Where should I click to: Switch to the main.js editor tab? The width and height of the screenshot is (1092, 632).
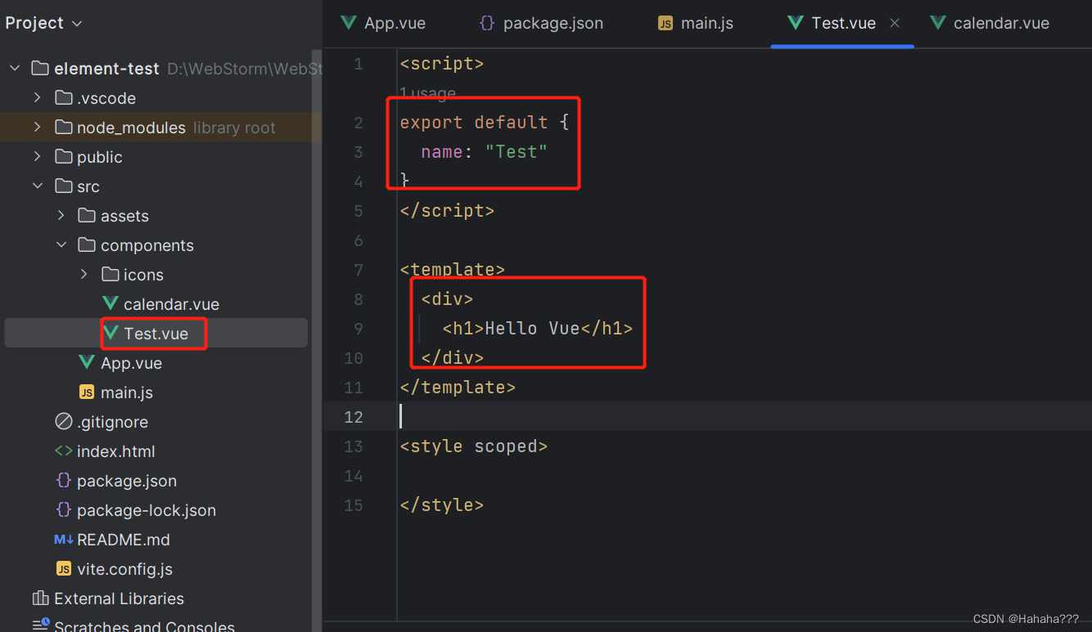[696, 23]
